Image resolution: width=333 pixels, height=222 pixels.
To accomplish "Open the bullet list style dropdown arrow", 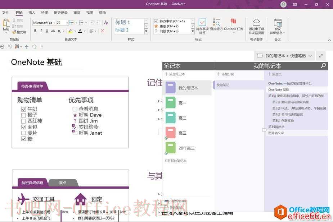I will tap(76, 23).
